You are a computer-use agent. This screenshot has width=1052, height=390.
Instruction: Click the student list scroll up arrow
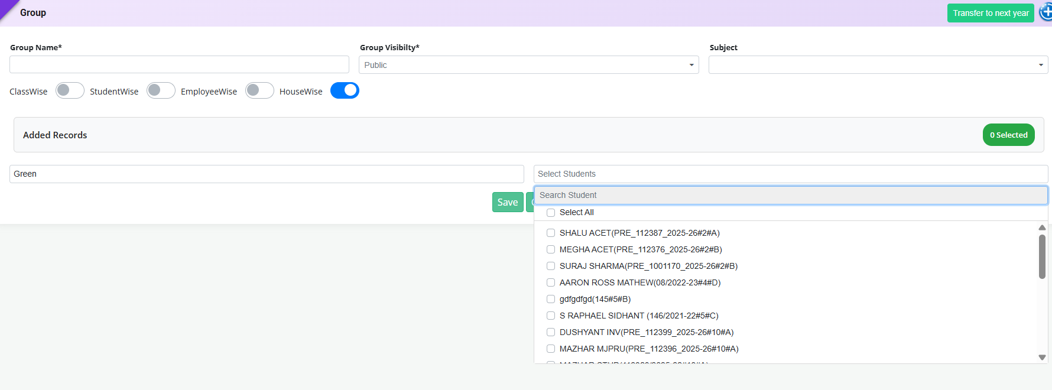click(1042, 227)
